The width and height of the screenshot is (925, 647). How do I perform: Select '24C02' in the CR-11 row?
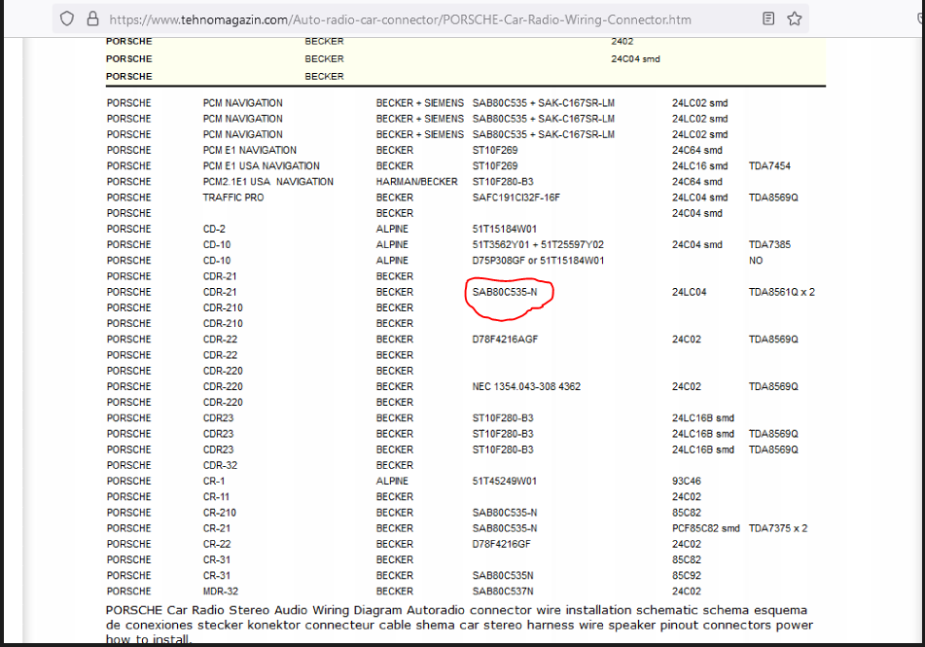click(686, 497)
